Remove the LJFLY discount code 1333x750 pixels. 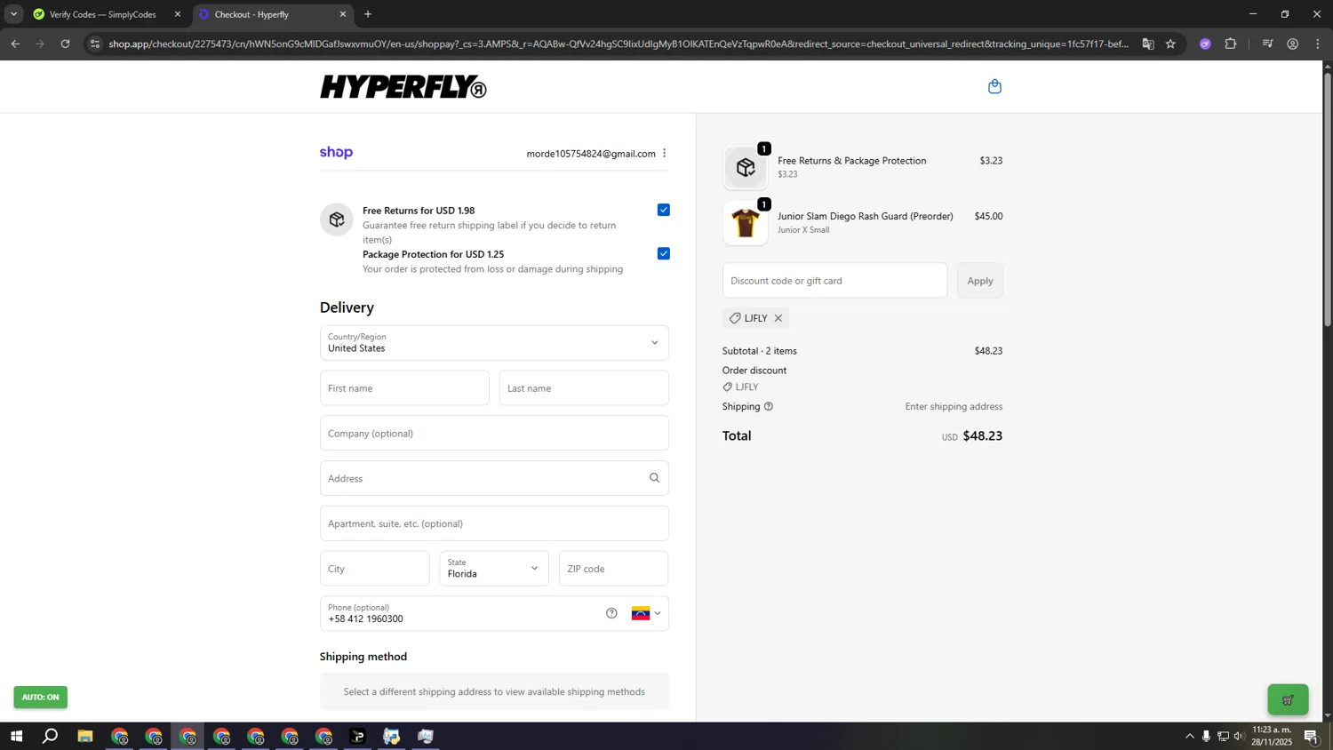[778, 318]
